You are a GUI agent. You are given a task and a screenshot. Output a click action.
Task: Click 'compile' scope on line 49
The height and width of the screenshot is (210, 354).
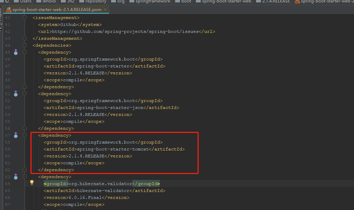tap(73, 80)
